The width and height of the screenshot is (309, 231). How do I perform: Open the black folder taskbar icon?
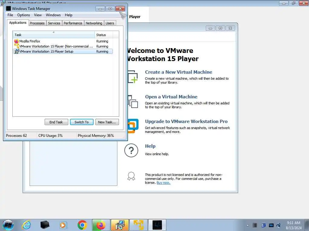point(45,225)
